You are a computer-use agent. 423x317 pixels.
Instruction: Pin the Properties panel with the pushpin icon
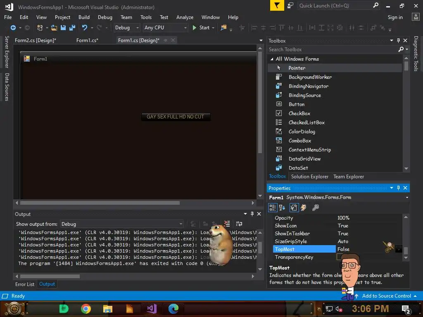(399, 188)
